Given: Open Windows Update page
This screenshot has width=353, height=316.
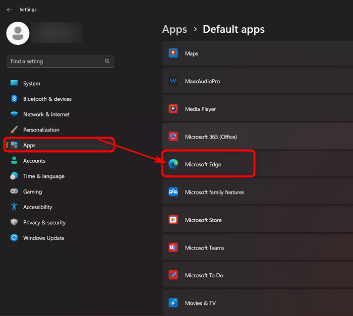Looking at the screenshot, I should pyautogui.click(x=60, y=238).
